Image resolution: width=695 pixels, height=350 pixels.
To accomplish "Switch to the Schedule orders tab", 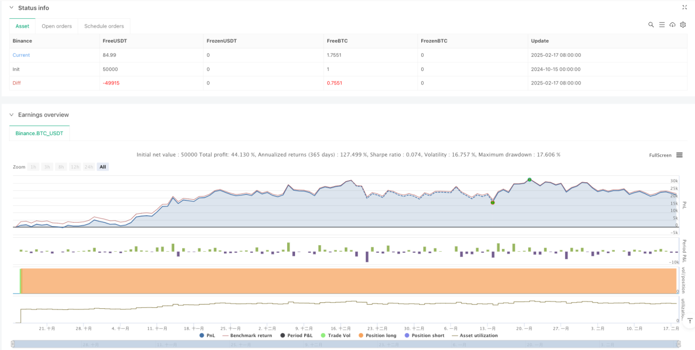I will (104, 26).
